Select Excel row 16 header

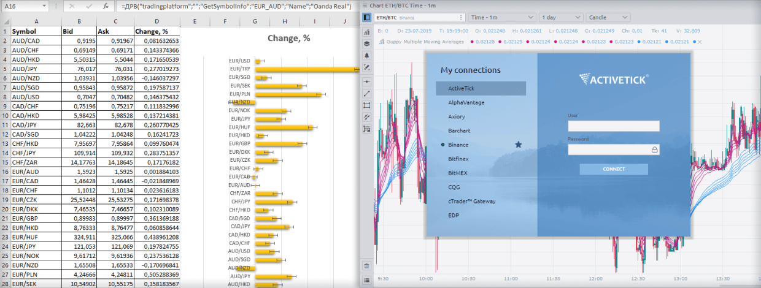[5, 172]
